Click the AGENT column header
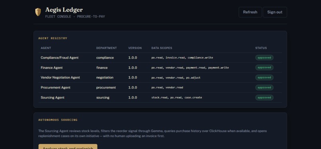This screenshot has height=149, width=321. [x=46, y=48]
